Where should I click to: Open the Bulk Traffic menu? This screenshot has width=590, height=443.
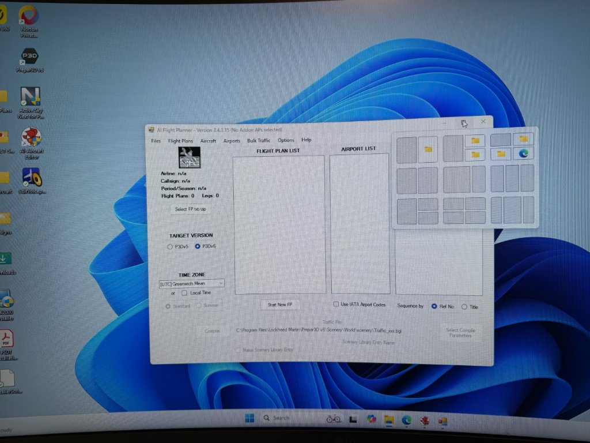pyautogui.click(x=259, y=140)
